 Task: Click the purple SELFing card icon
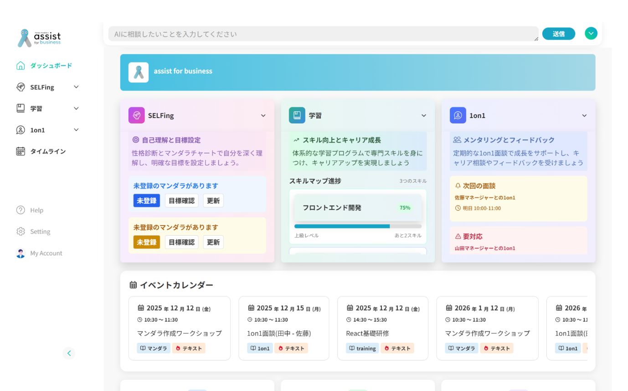tap(136, 115)
